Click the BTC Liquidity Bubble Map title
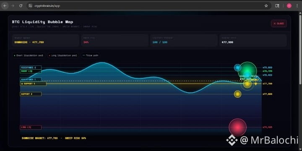This screenshot has height=151, width=302. (x=42, y=22)
